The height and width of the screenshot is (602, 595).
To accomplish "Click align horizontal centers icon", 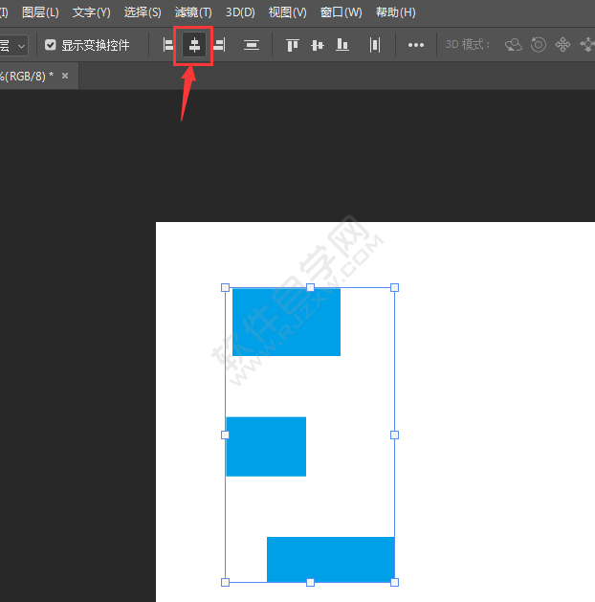I will 194,45.
